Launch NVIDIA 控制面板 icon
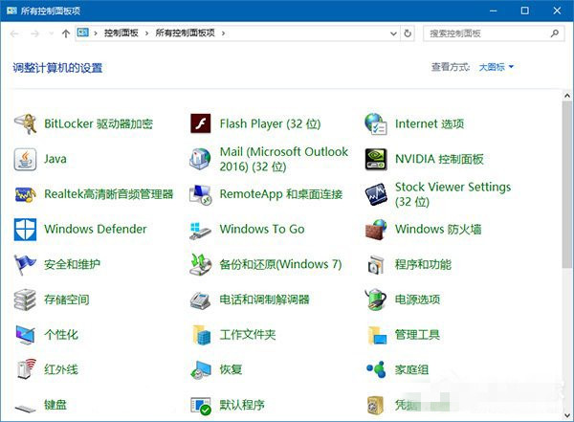The width and height of the screenshot is (574, 422). click(x=376, y=159)
